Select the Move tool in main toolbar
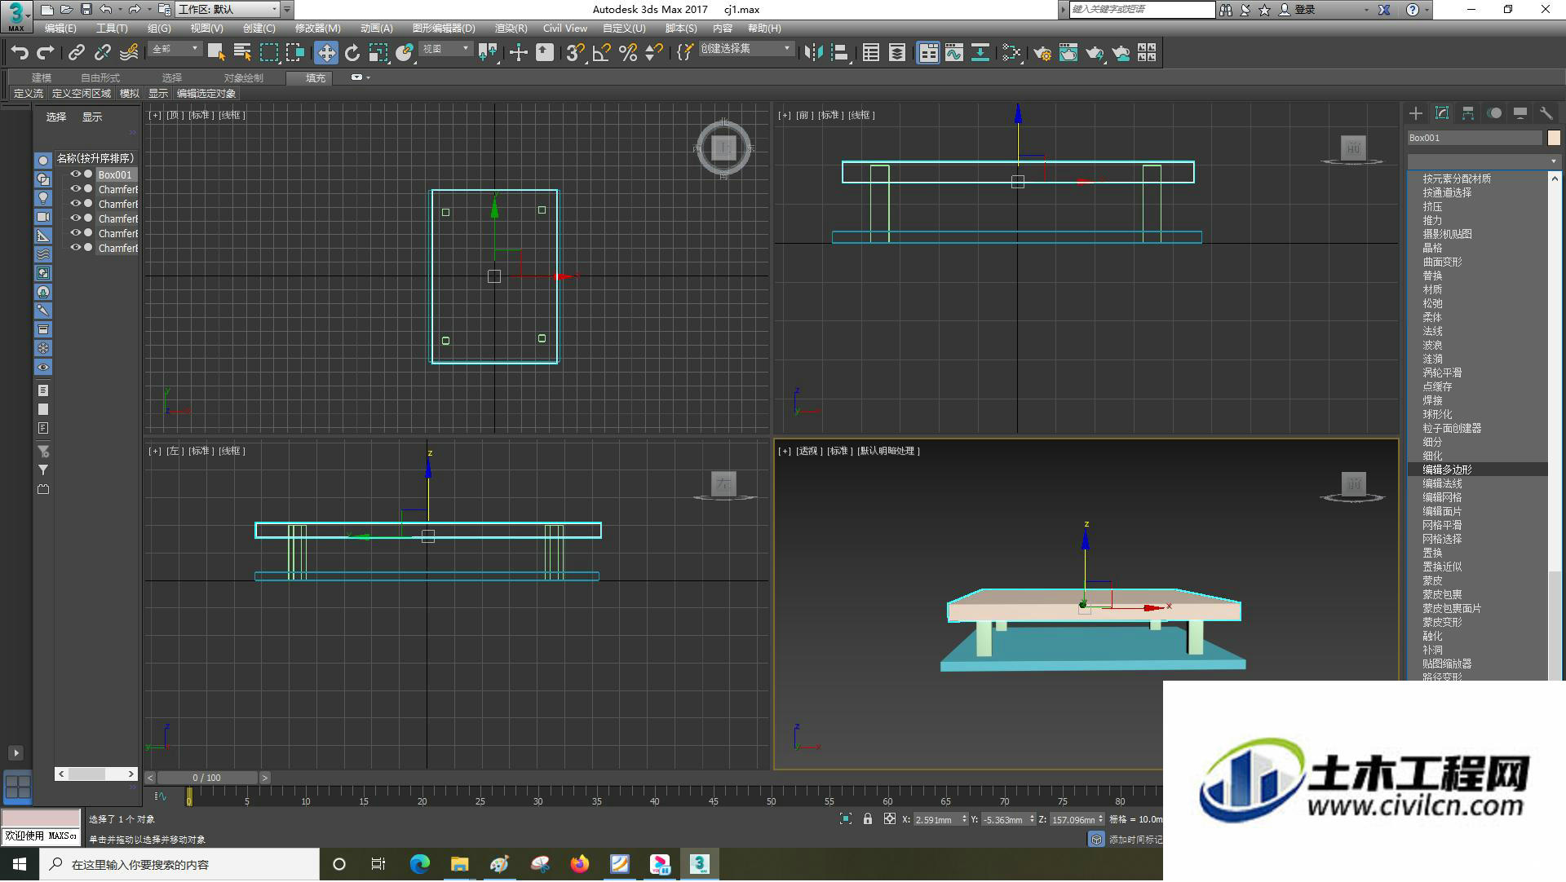 326,53
